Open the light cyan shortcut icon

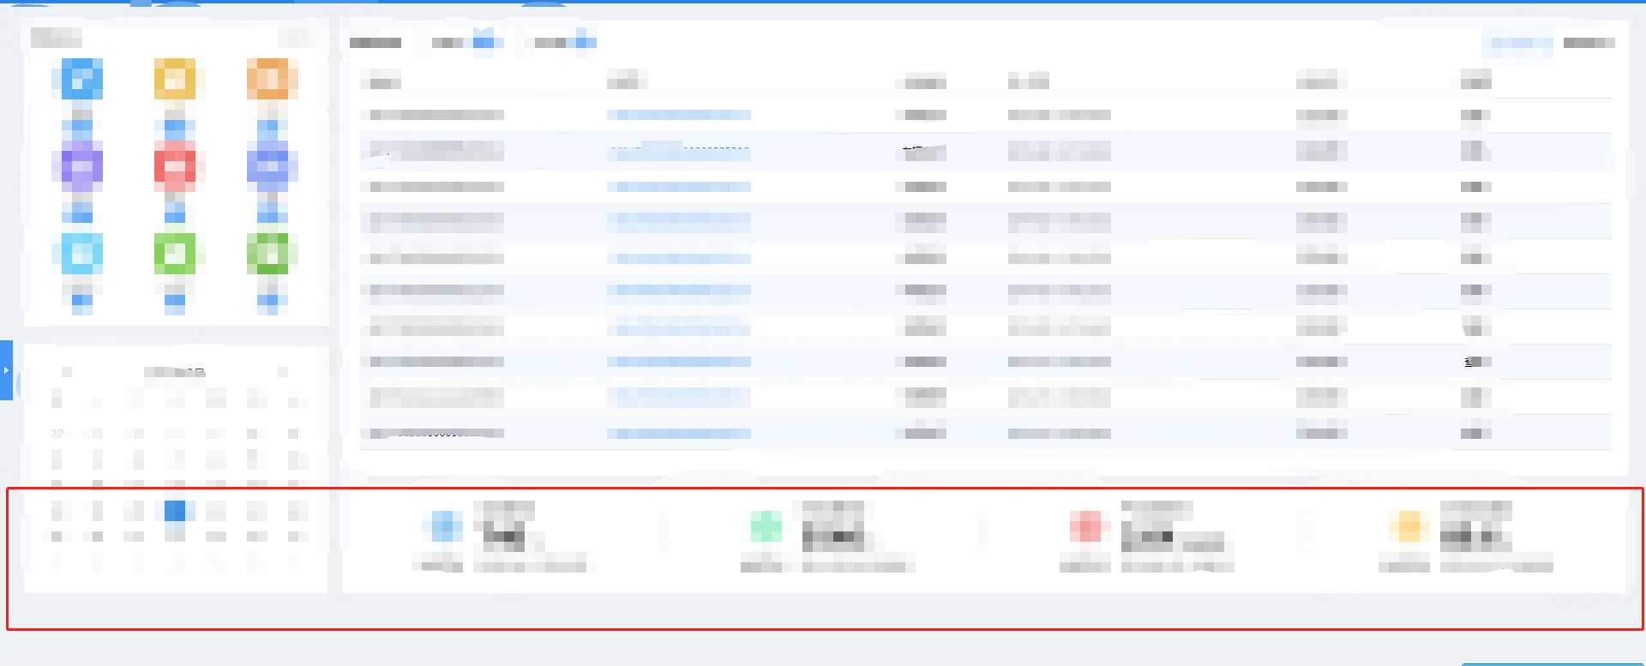pos(81,254)
